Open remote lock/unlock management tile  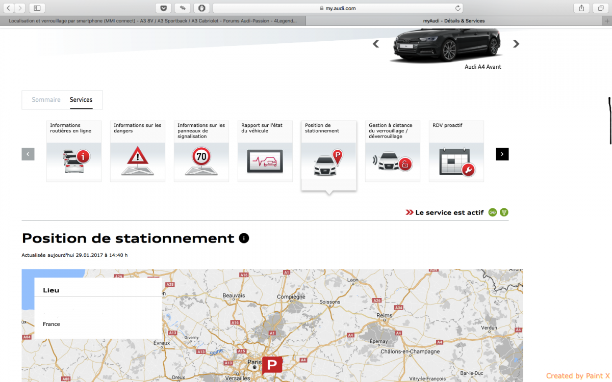(x=393, y=151)
